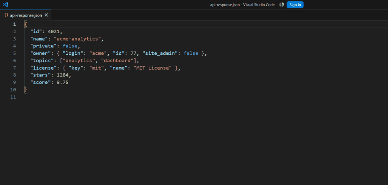
Task: Click the closing brace on line 10
Action: (26, 89)
